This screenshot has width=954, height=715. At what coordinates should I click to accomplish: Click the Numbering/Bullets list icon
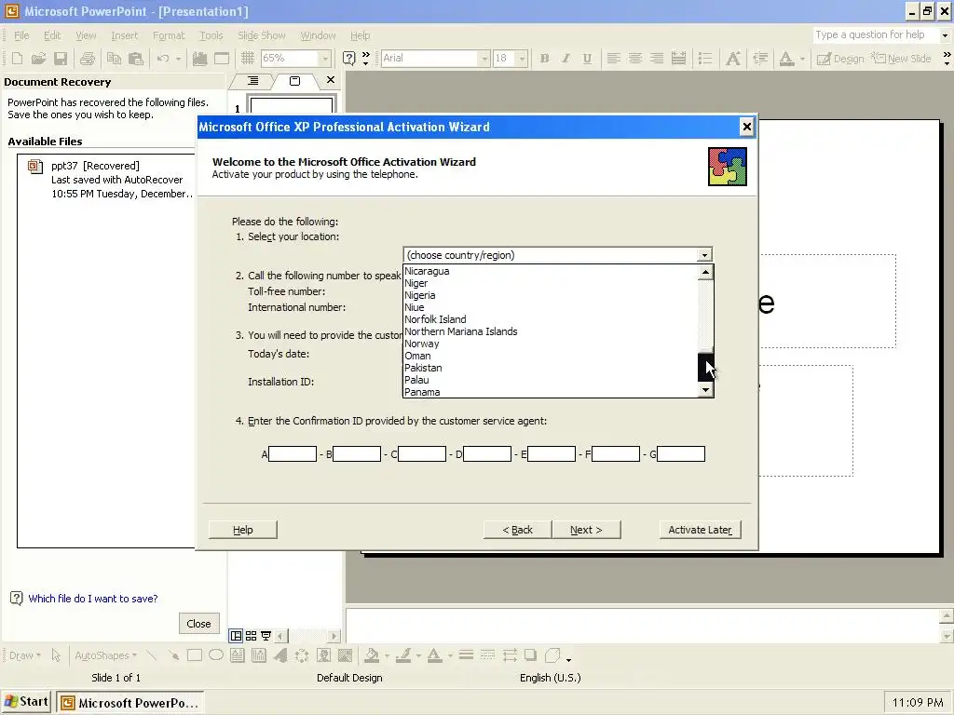coord(705,59)
